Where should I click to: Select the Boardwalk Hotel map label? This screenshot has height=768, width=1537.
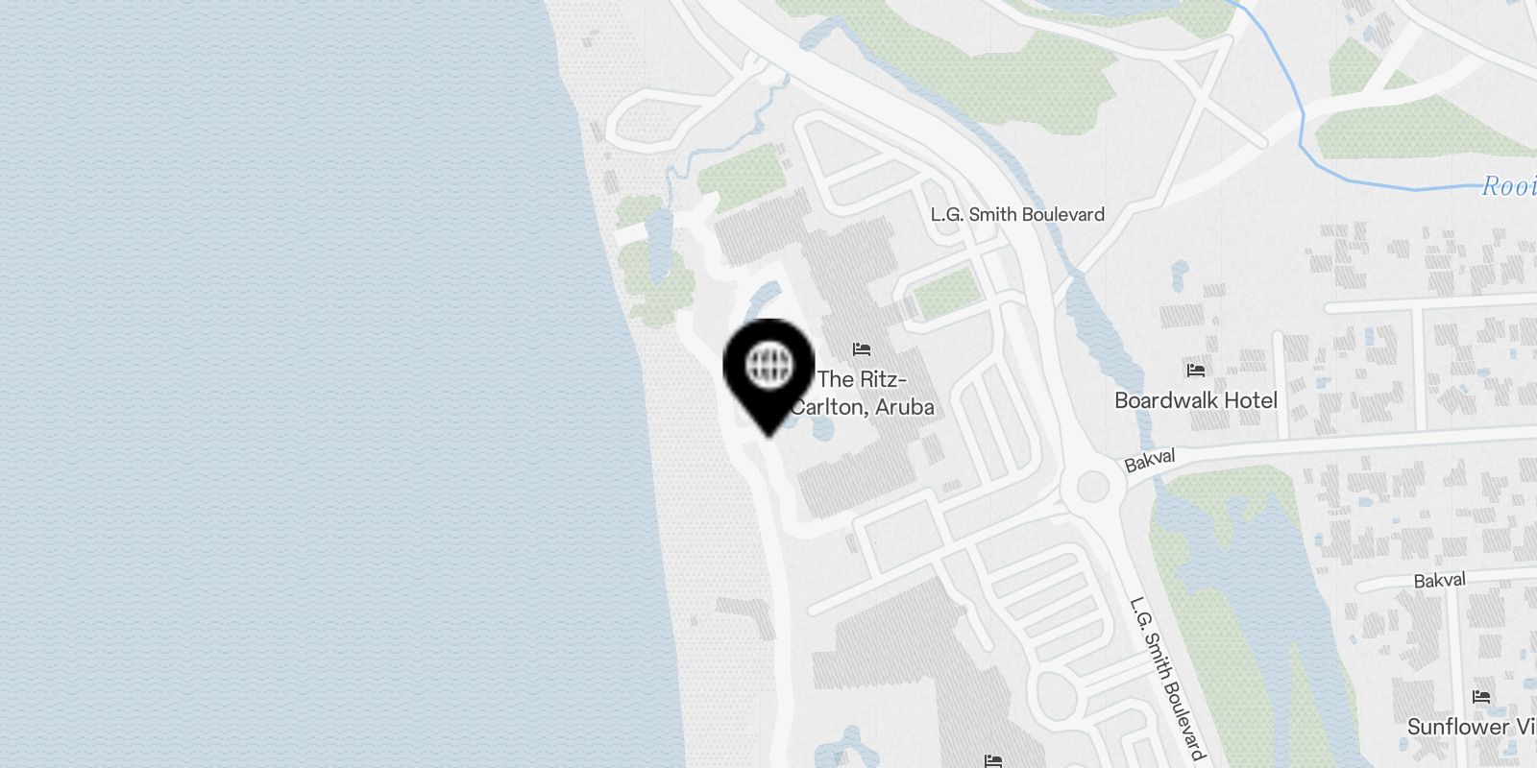(x=1196, y=400)
